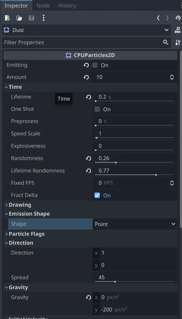Enable the Emitting checkbox
The height and width of the screenshot is (319, 182).
pos(95,65)
